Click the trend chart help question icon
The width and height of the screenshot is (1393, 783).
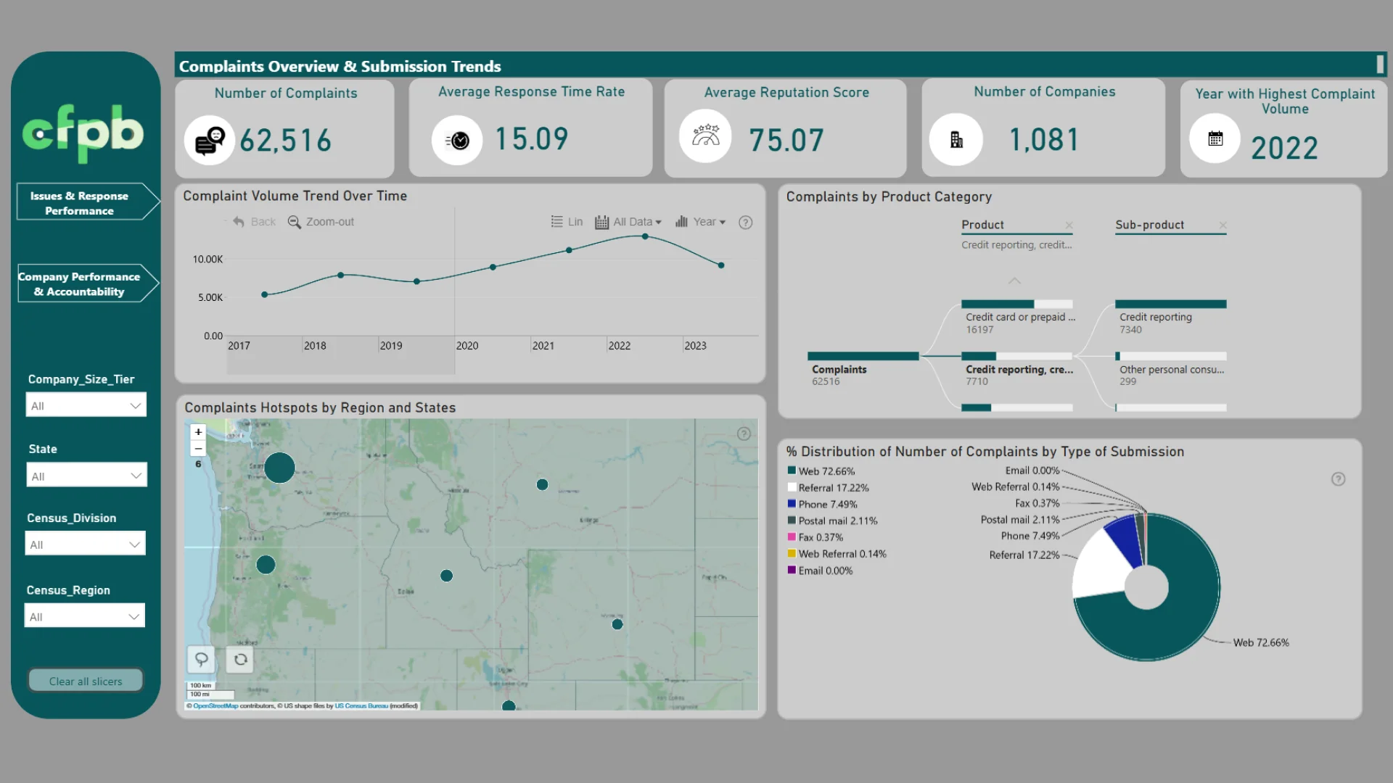tap(745, 223)
